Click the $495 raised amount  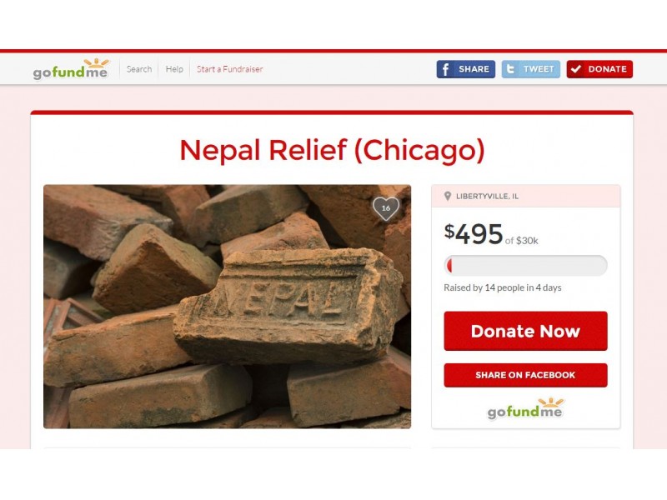point(474,234)
